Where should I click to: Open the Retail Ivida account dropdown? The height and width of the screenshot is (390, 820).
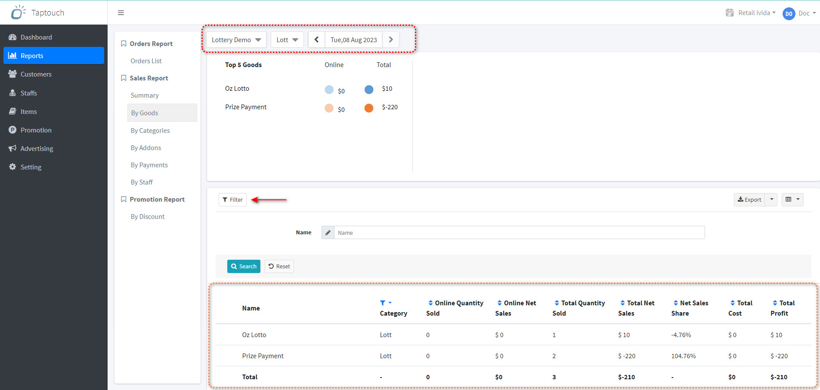(751, 13)
